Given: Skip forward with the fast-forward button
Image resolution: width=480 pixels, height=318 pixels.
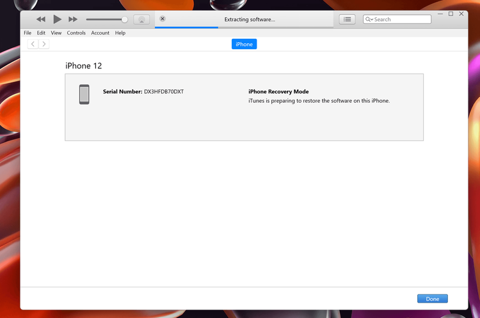Looking at the screenshot, I should click(x=73, y=20).
